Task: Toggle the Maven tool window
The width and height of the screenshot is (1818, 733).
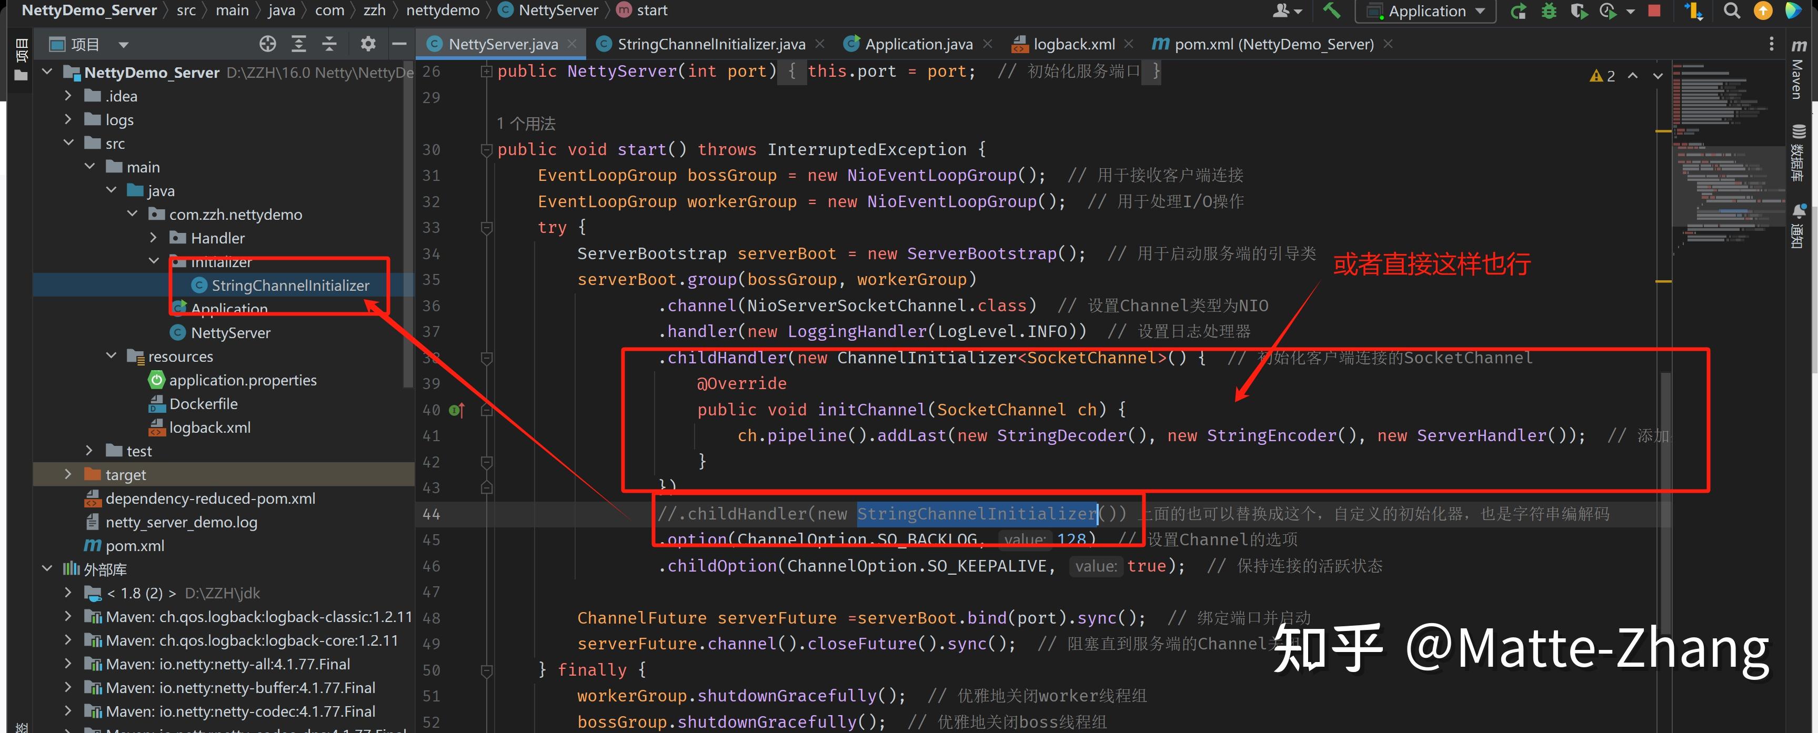Action: pyautogui.click(x=1798, y=70)
